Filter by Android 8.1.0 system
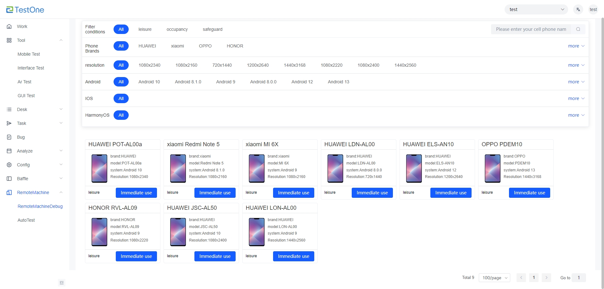Image resolution: width=604 pixels, height=289 pixels. [188, 82]
